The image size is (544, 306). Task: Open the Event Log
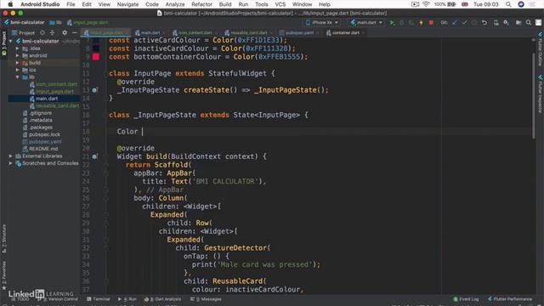466,299
